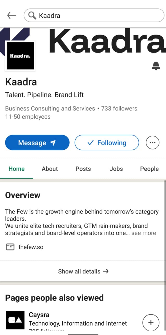Select the Home tab
Screen dimensions: 166x335
17,169
